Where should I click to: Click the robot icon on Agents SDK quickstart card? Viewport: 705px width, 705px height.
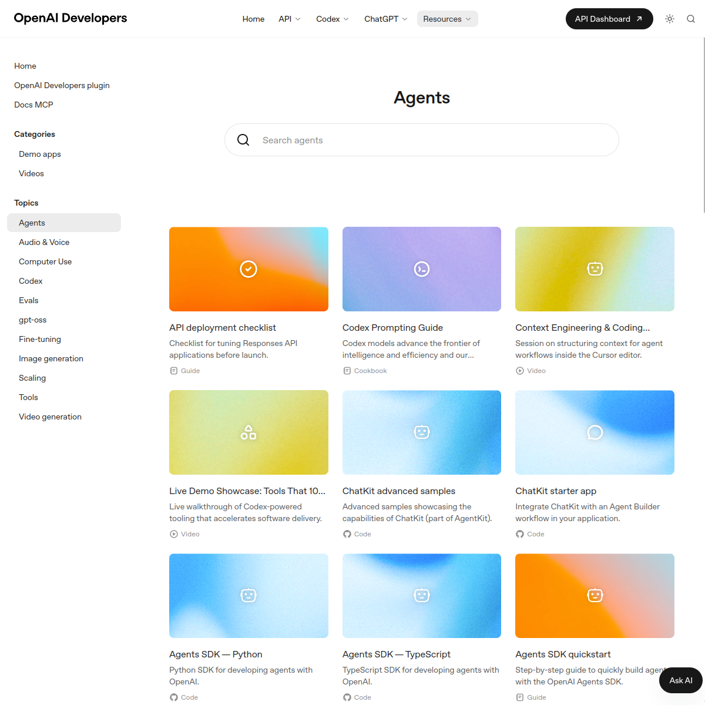595,595
